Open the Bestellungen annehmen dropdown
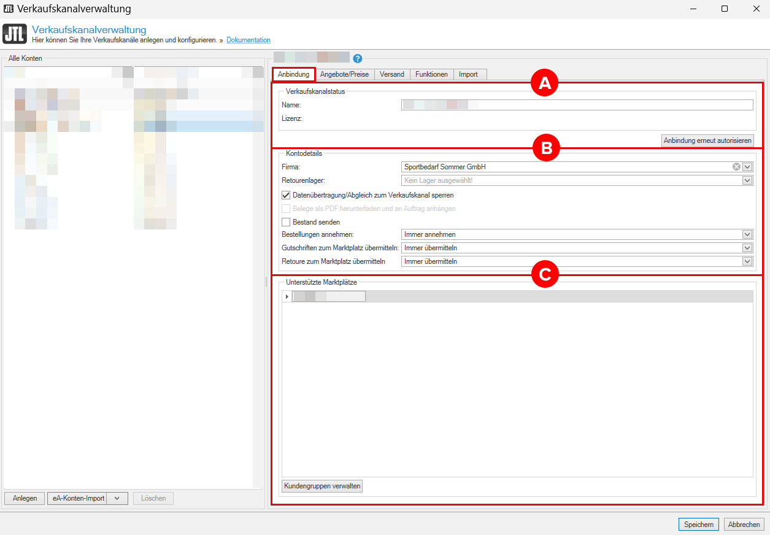 747,234
